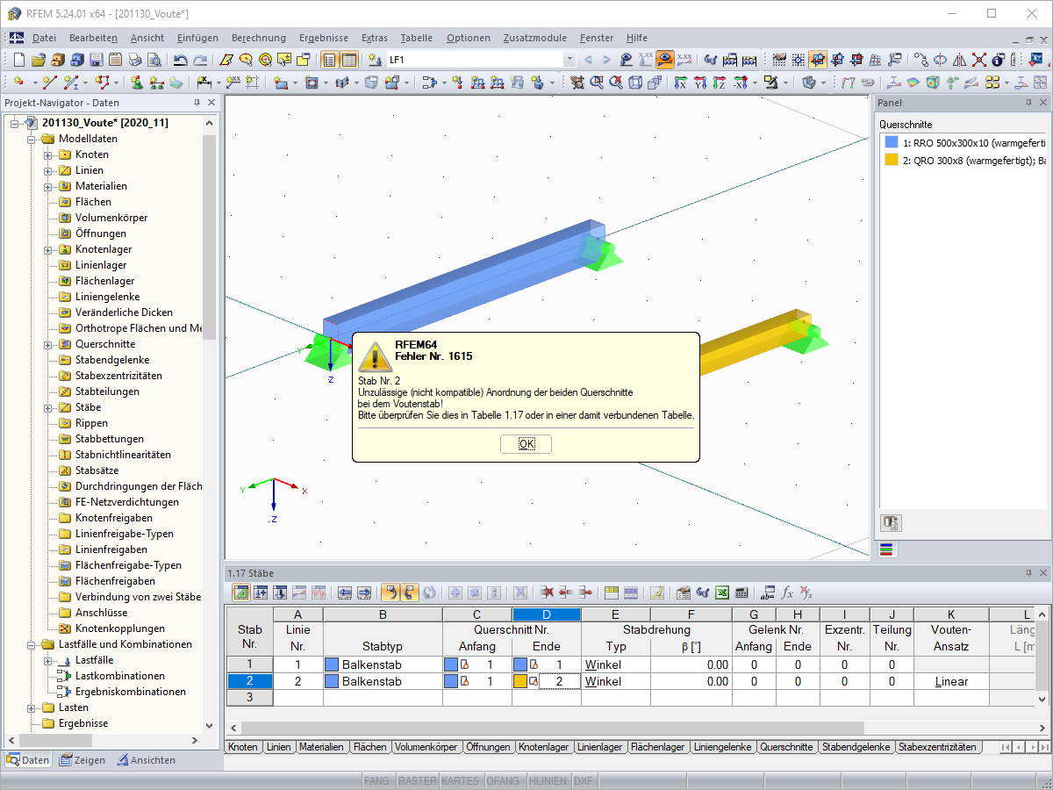The image size is (1053, 790).
Task: Select Knotenlager in the navigator
Action: click(x=103, y=249)
